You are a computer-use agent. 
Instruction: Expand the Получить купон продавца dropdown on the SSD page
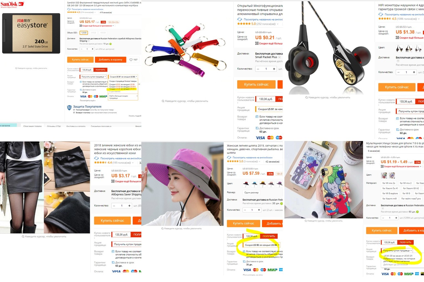[x=93, y=77]
